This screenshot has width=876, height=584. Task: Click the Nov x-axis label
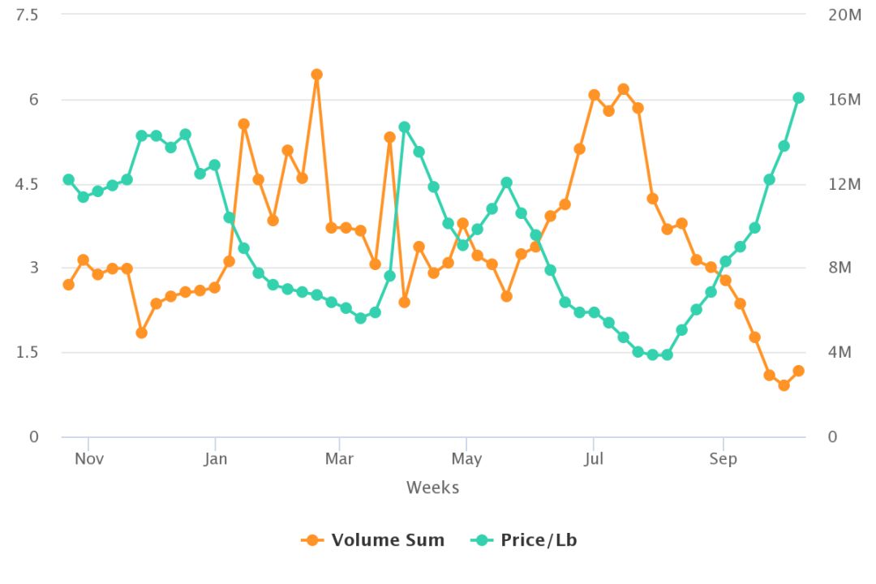[88, 459]
